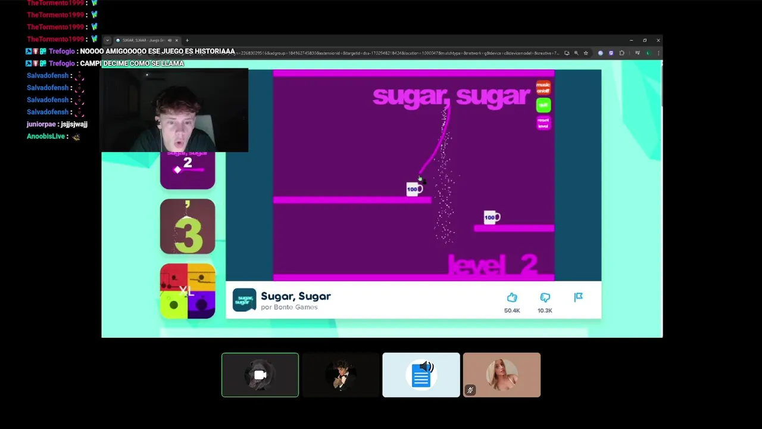
Task: Click Trefogio's chat message about the game name
Action: (132, 63)
